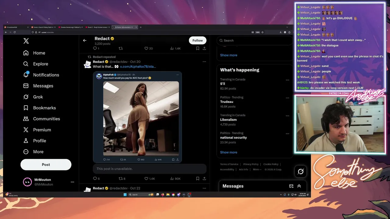Open x.com/Alphafox78 link in post
The image size is (390, 219).
coord(138,66)
